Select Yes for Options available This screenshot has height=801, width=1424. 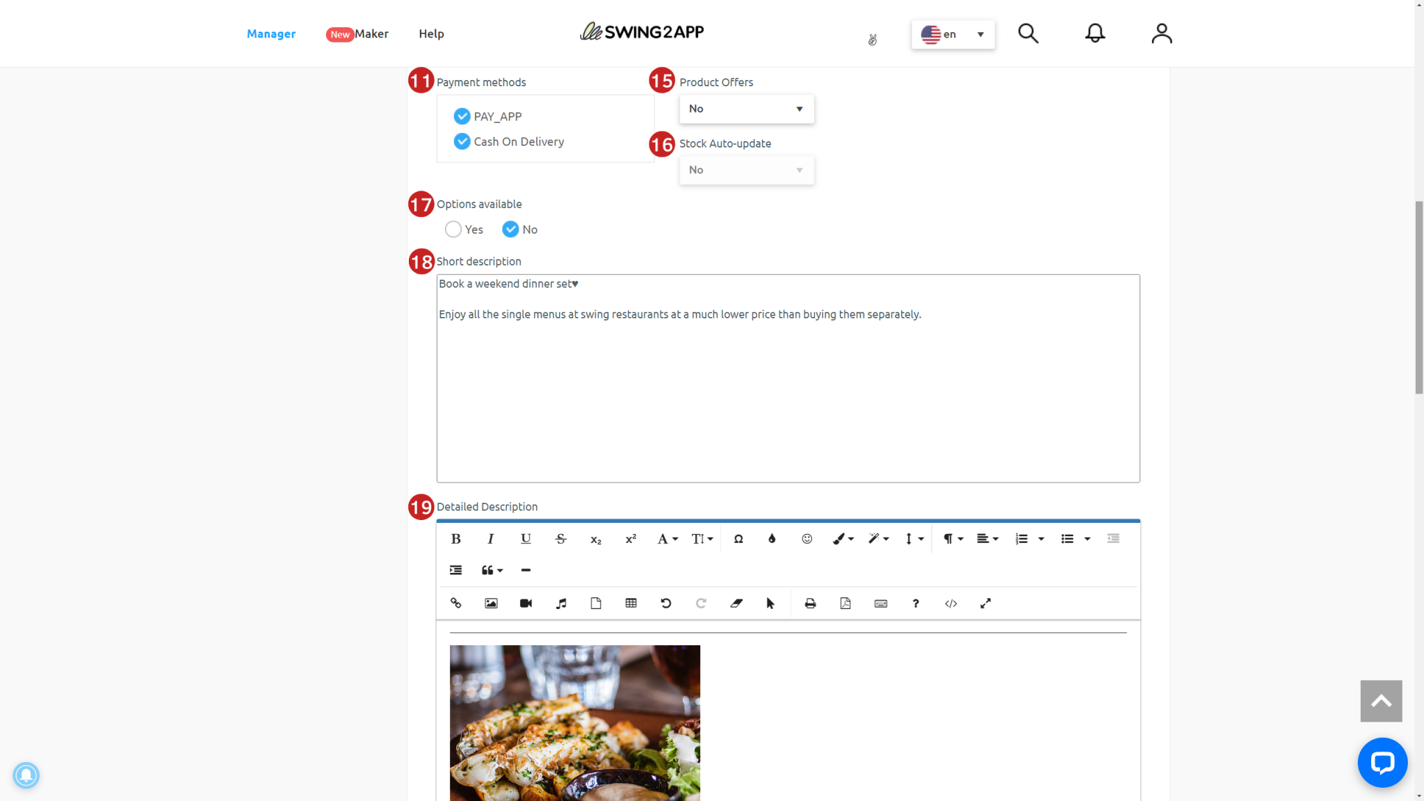[453, 229]
